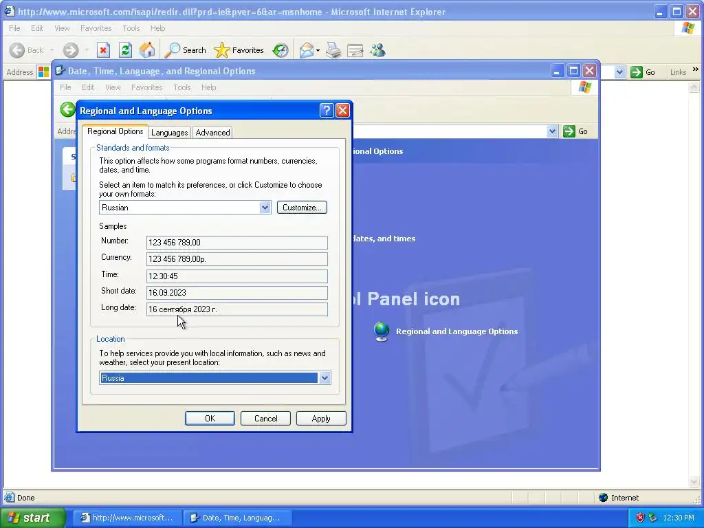The width and height of the screenshot is (704, 528).
Task: Open the Favorites menu in Internet Explorer
Action: tap(96, 27)
